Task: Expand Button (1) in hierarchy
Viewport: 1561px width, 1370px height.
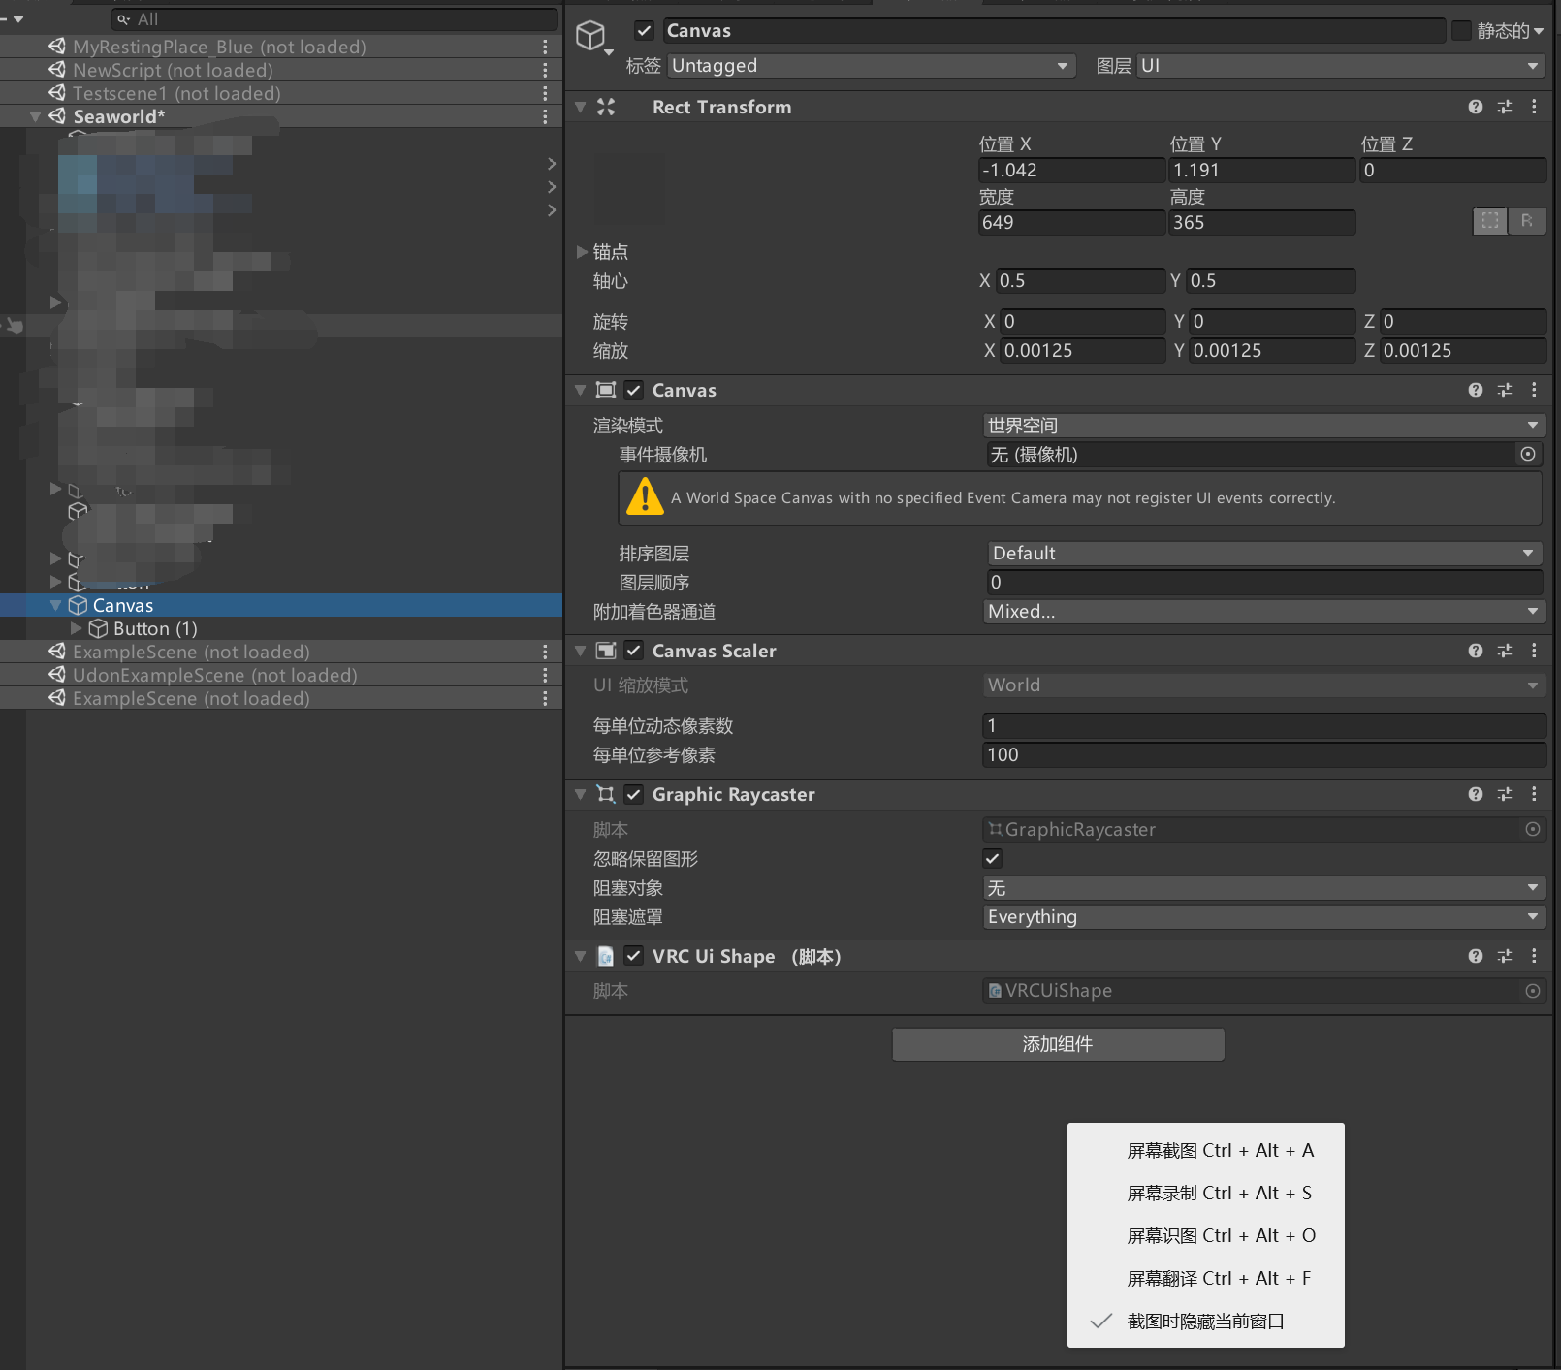Action: pos(77,628)
